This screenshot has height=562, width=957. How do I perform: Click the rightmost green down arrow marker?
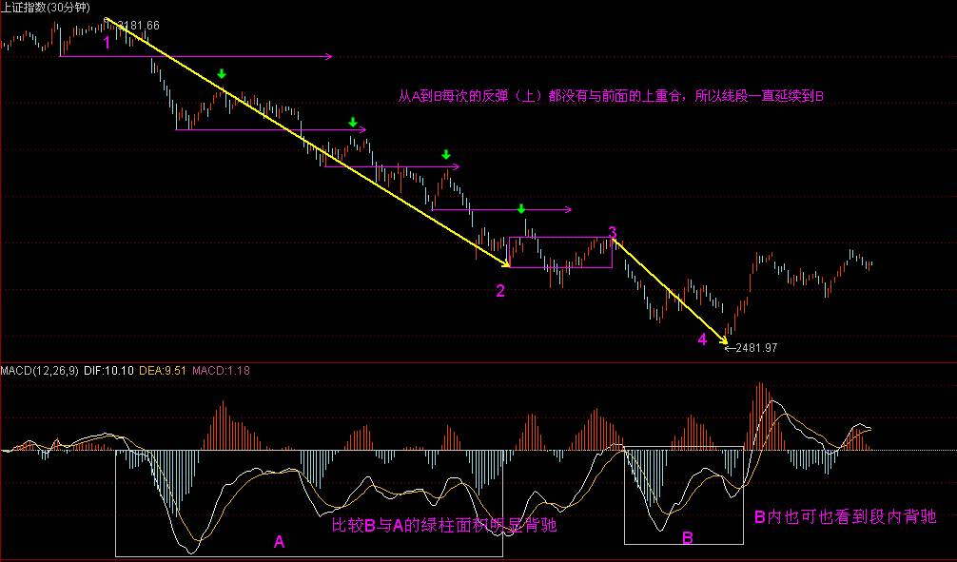(520, 208)
